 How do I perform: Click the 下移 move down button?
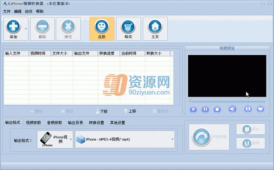tap(102, 111)
